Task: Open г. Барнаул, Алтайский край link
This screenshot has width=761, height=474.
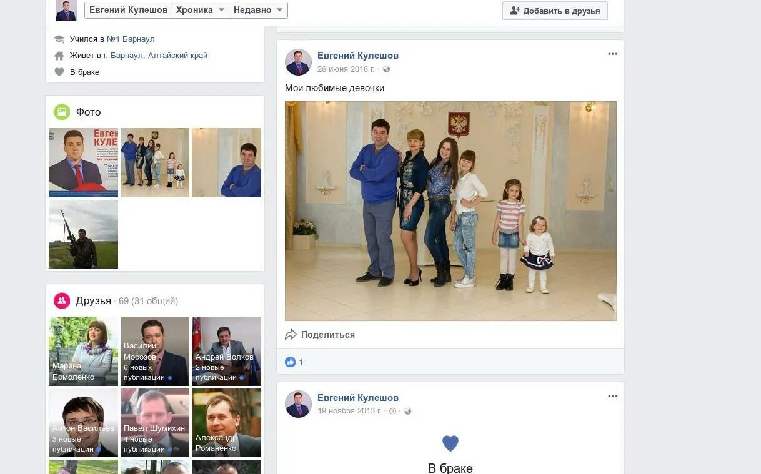Action: click(x=156, y=56)
